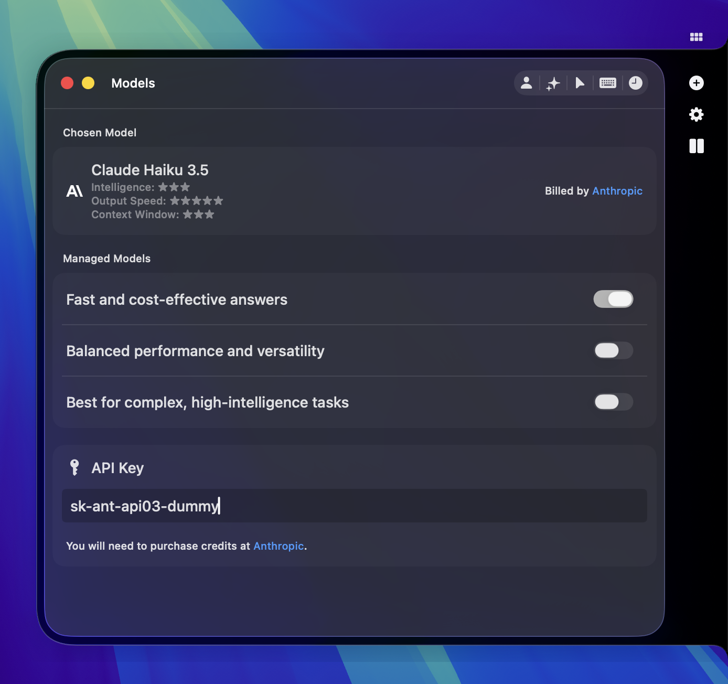Viewport: 728px width, 684px height.
Task: Select Best for complex, high-intelligence tasks label
Action: [x=208, y=402]
